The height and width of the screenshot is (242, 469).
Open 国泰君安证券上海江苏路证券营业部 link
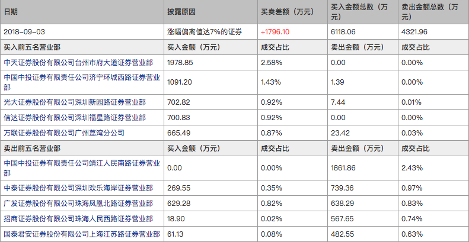tap(82, 234)
